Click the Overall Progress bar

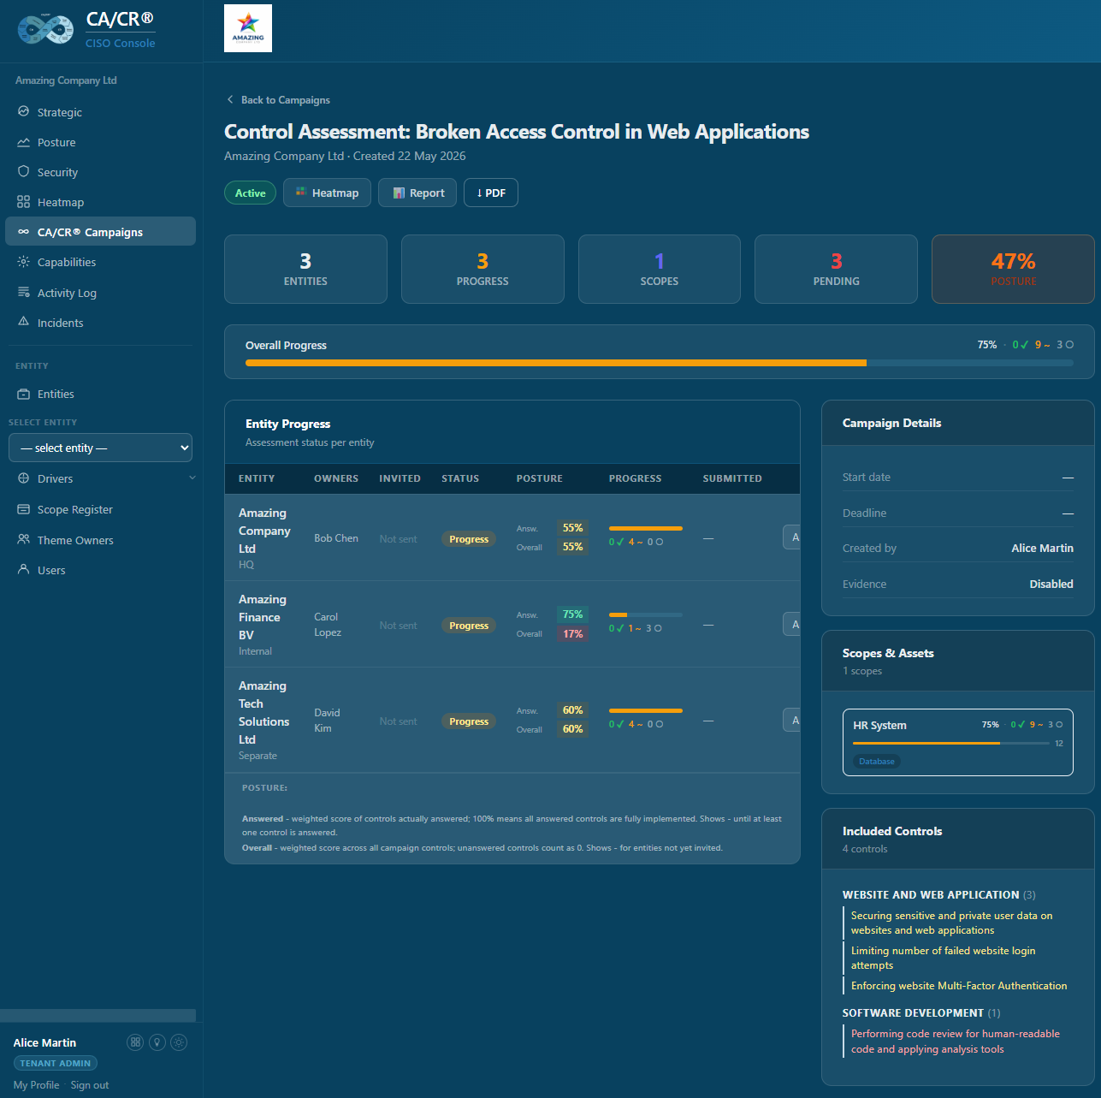coord(659,363)
